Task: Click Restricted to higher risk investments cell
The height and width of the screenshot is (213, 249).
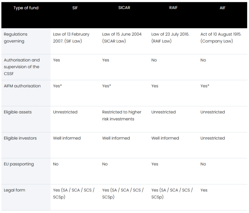Action: [x=122, y=115]
